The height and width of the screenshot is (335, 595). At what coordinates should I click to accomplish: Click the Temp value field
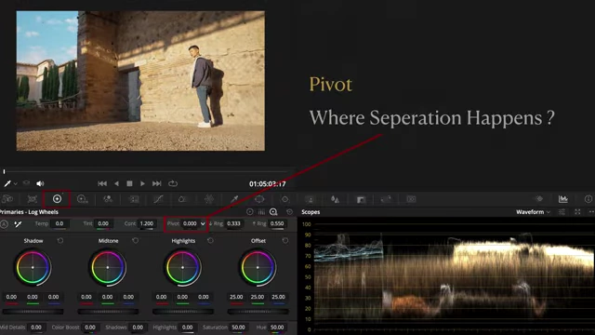pos(59,223)
